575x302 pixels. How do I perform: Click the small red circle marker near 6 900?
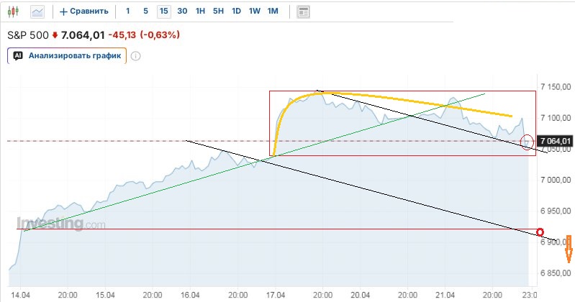pos(540,232)
